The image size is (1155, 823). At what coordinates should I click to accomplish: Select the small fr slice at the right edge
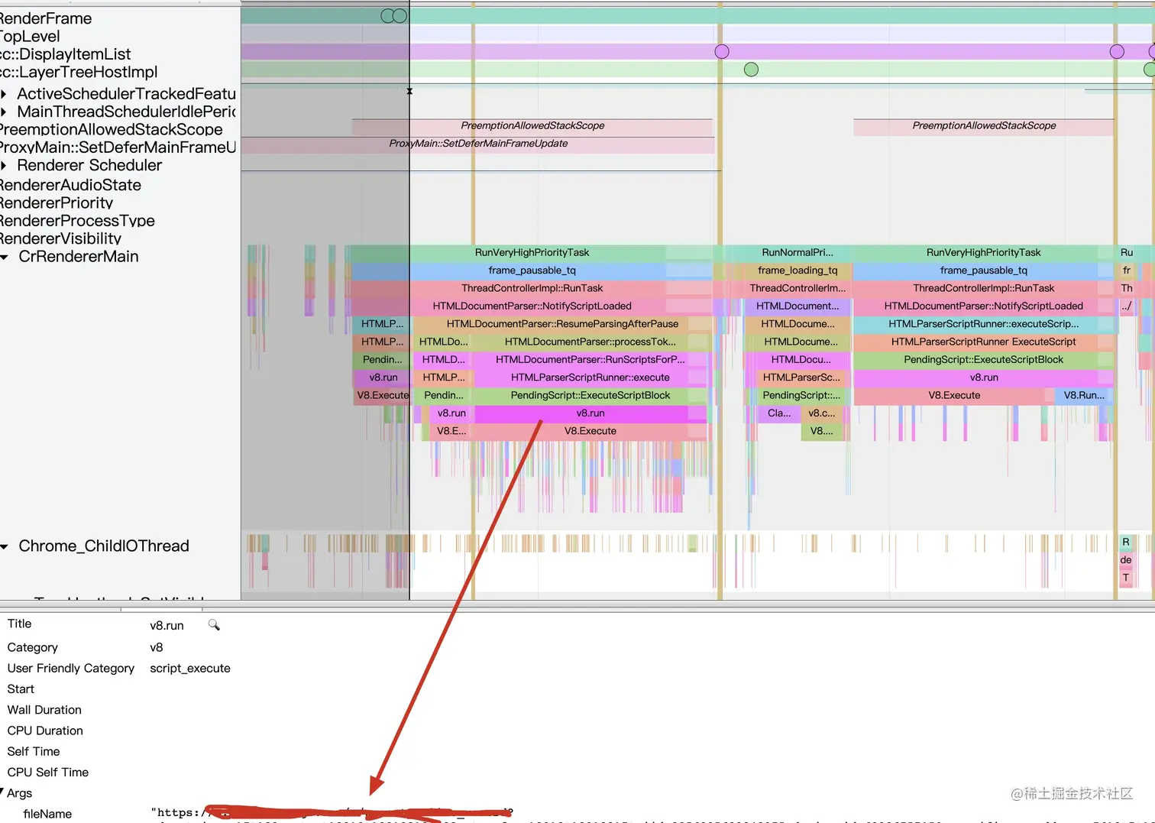(1126, 271)
